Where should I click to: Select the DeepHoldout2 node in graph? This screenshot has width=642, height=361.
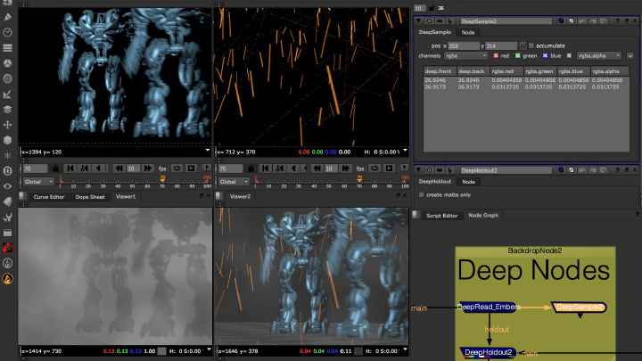[x=488, y=352]
